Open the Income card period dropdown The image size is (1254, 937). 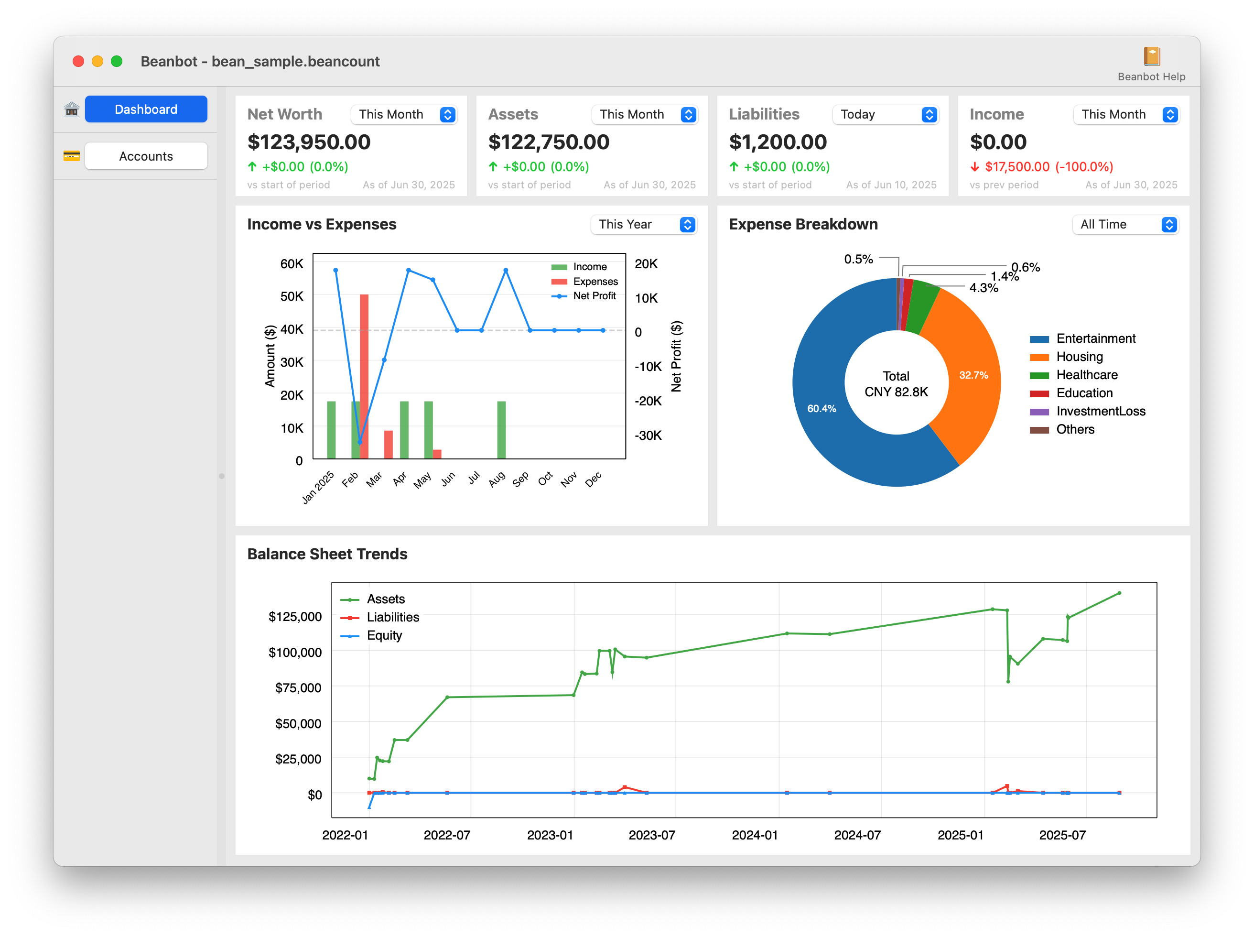point(1126,115)
